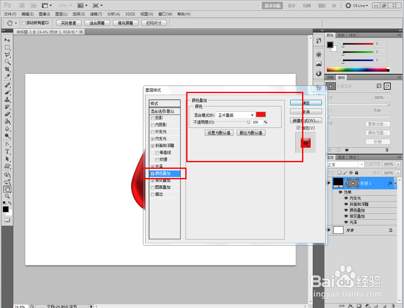
Task: Click the 新建样式(W)... button
Action: [306, 121]
